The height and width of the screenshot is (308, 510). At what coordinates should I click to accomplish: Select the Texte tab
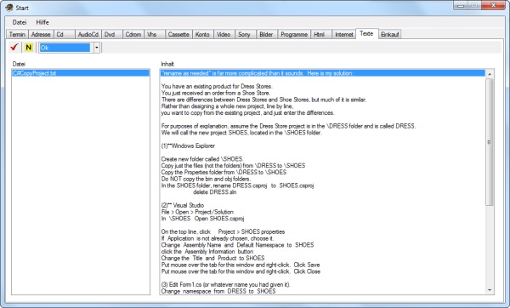pyautogui.click(x=366, y=33)
